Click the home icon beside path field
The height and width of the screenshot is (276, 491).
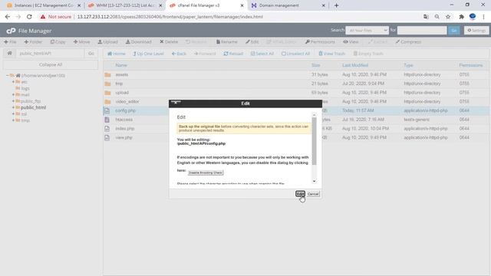(10, 53)
